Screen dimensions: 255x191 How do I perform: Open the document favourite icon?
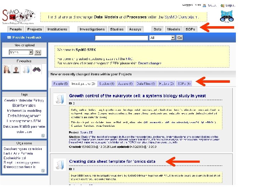coord(26,69)
